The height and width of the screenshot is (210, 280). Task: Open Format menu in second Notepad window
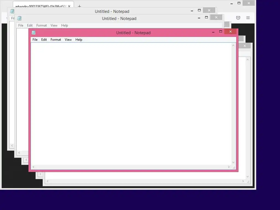coord(42,25)
